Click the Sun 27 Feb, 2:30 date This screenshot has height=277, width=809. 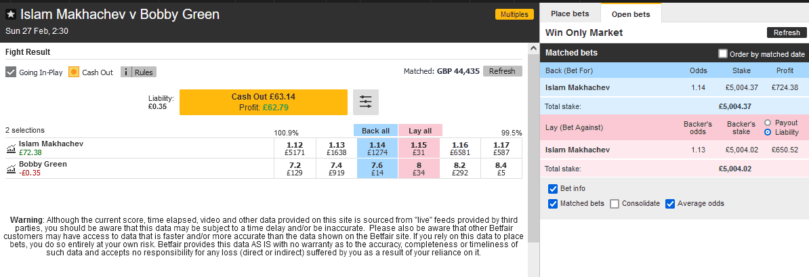(37, 31)
